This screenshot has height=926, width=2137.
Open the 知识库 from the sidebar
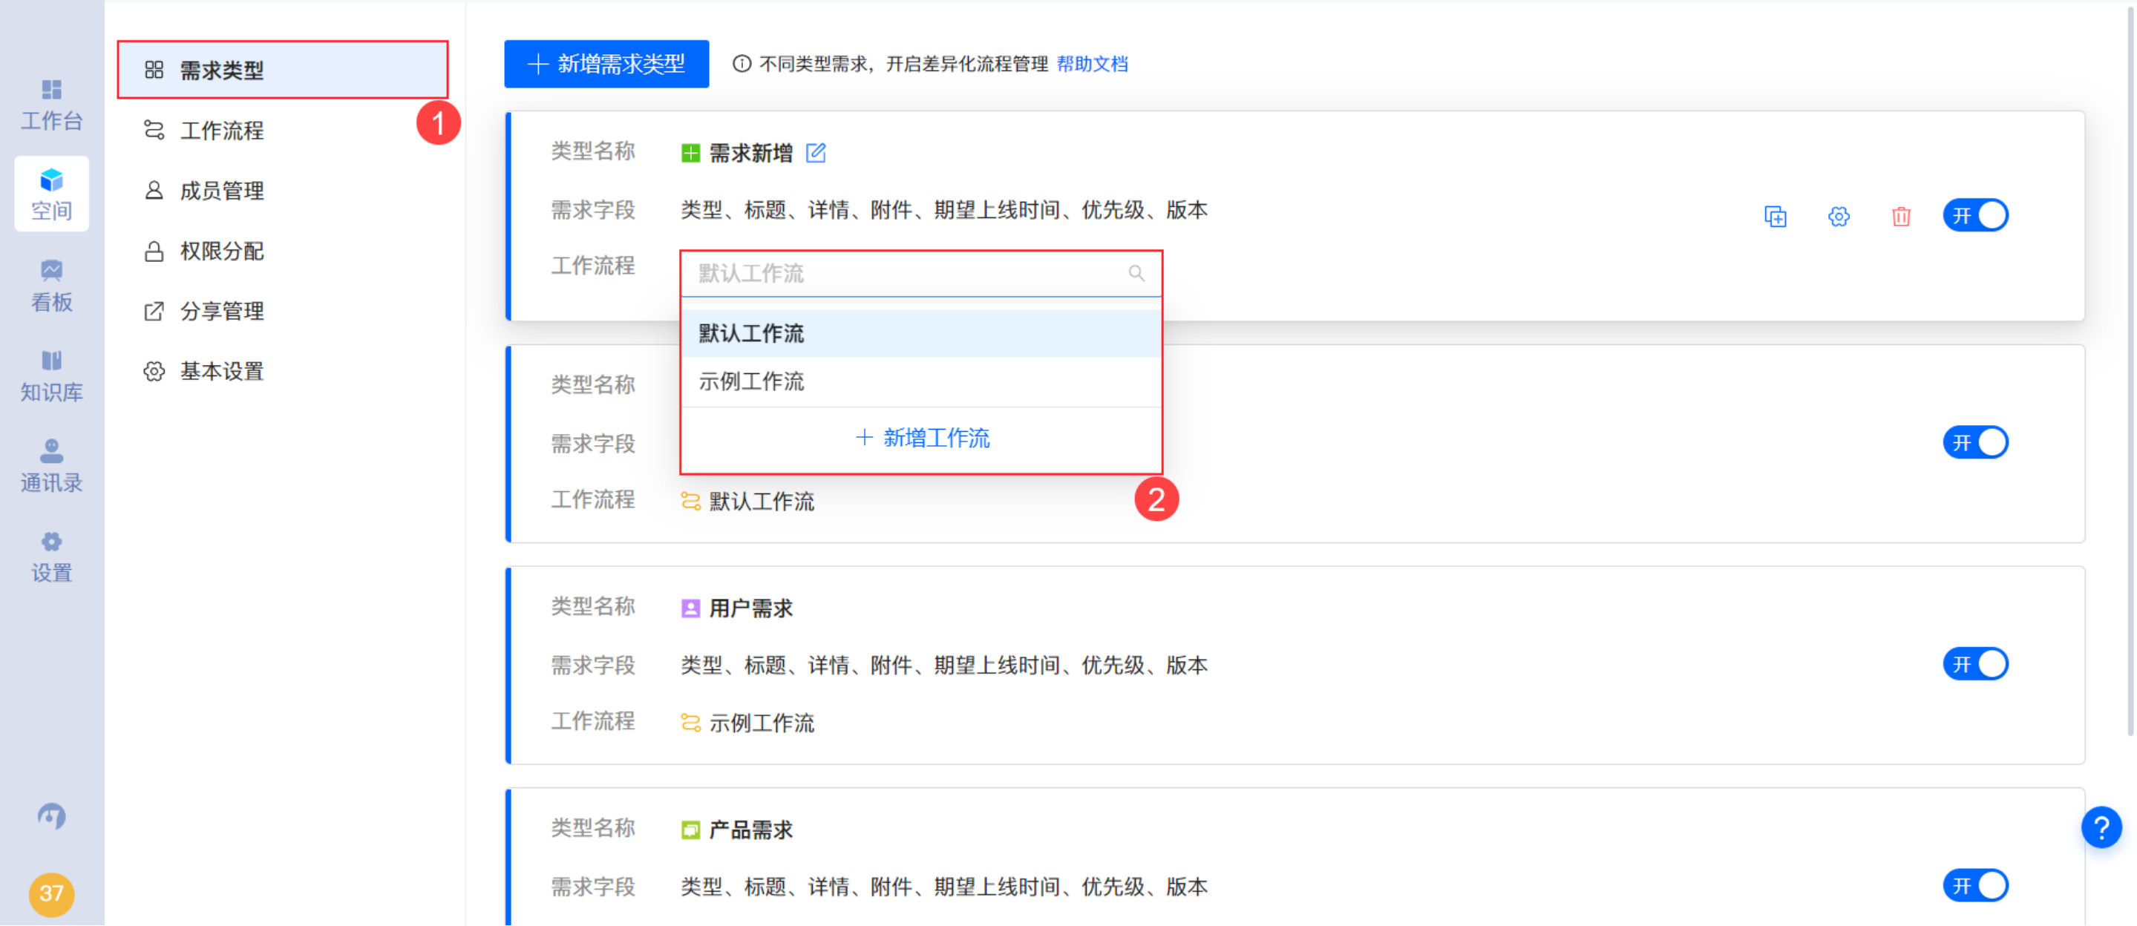[51, 375]
